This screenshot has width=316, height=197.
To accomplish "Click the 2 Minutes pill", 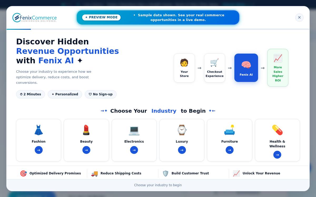I will tap(31, 94).
